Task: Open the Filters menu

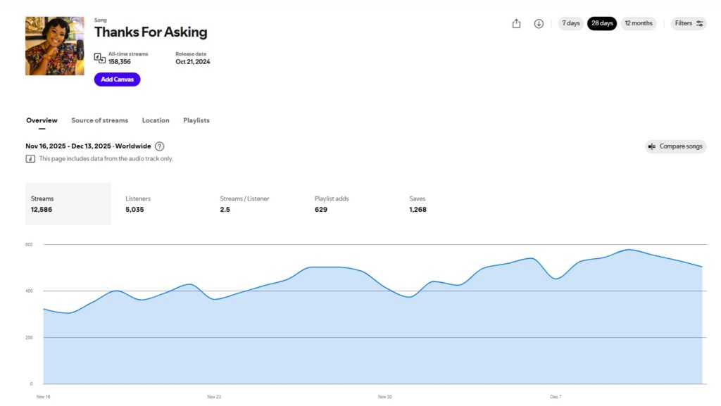Action: pos(688,23)
